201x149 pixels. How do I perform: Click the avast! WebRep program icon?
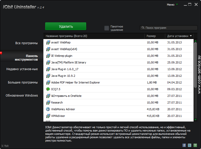[x=48, y=42]
